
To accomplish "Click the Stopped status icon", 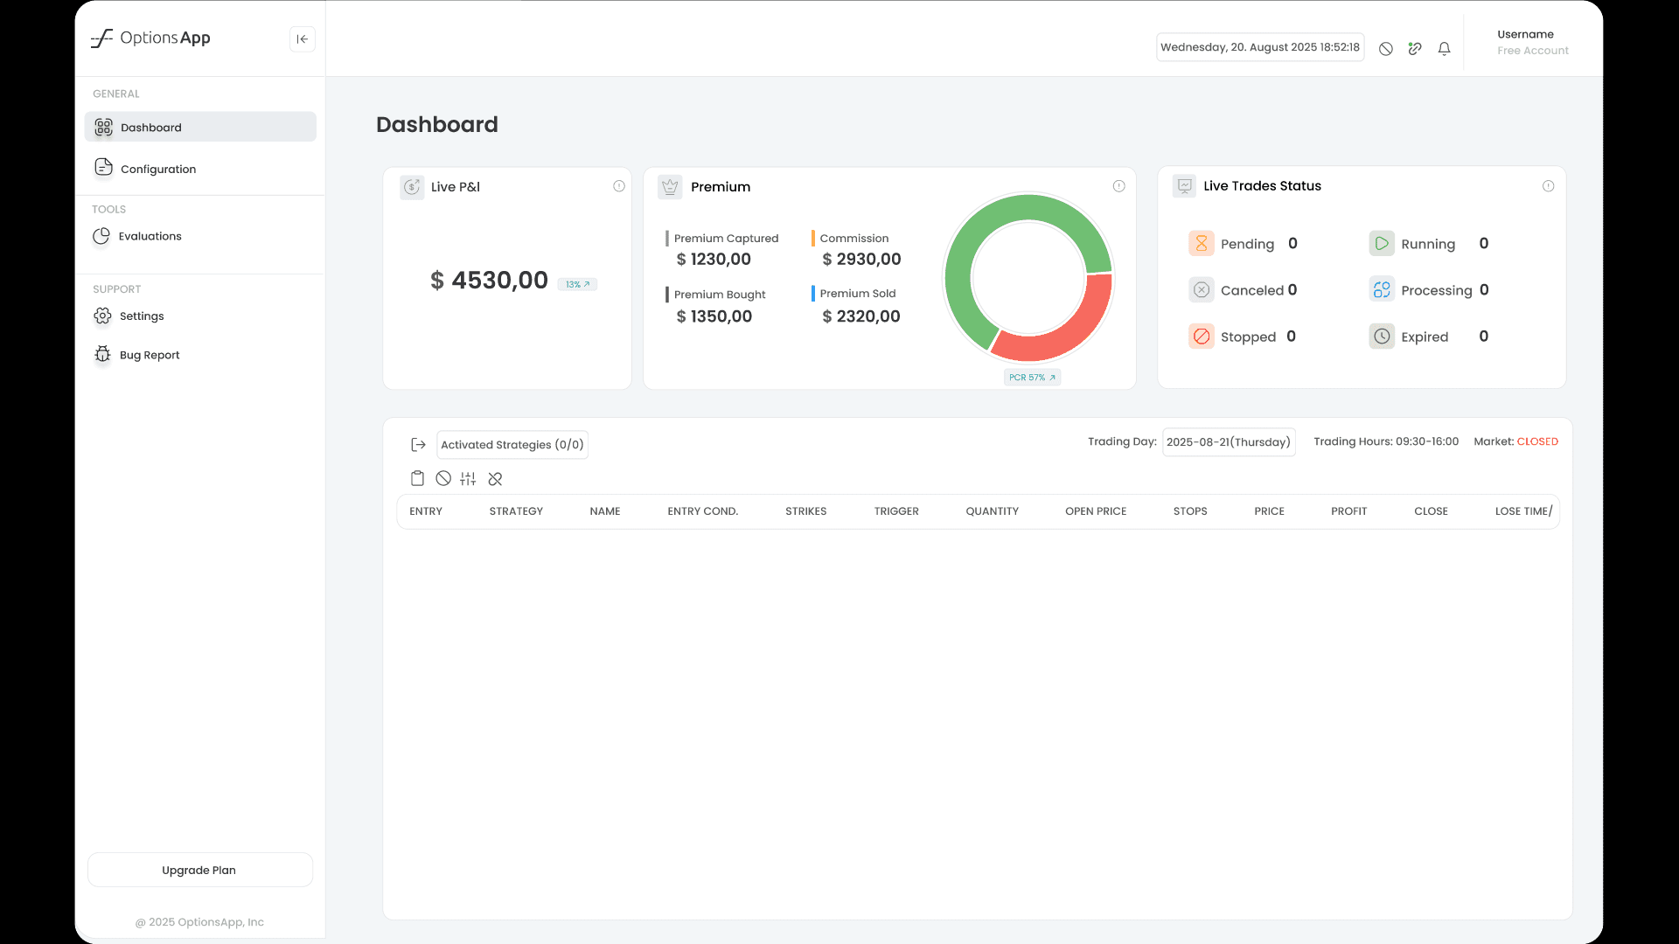I will pos(1202,336).
